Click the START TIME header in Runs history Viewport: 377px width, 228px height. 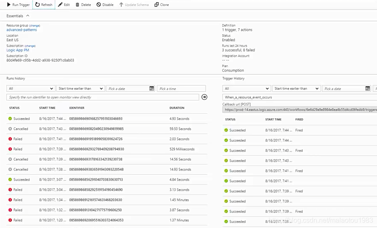tap(47, 108)
